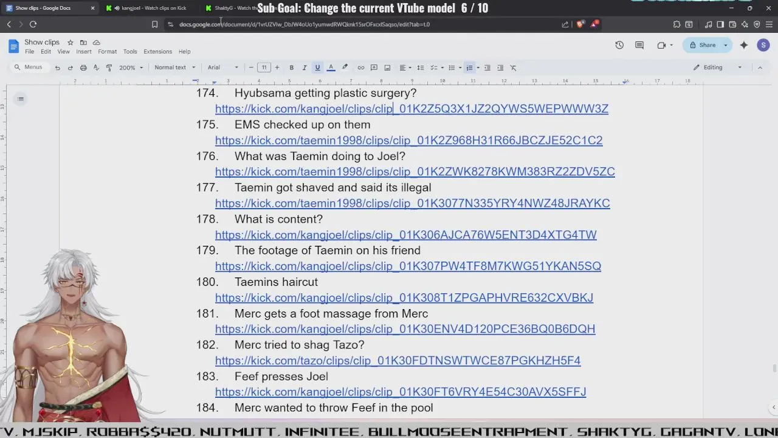Toggle Underline formatting

(x=317, y=68)
